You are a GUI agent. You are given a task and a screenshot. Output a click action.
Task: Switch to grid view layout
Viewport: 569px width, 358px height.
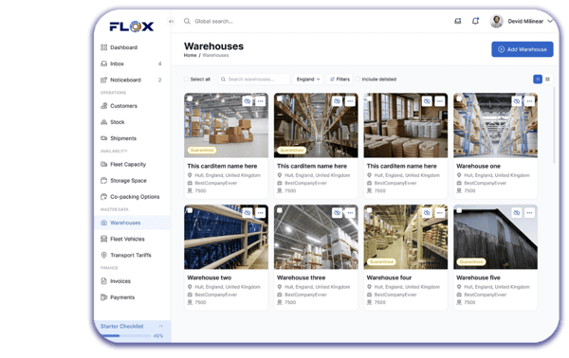pyautogui.click(x=547, y=79)
